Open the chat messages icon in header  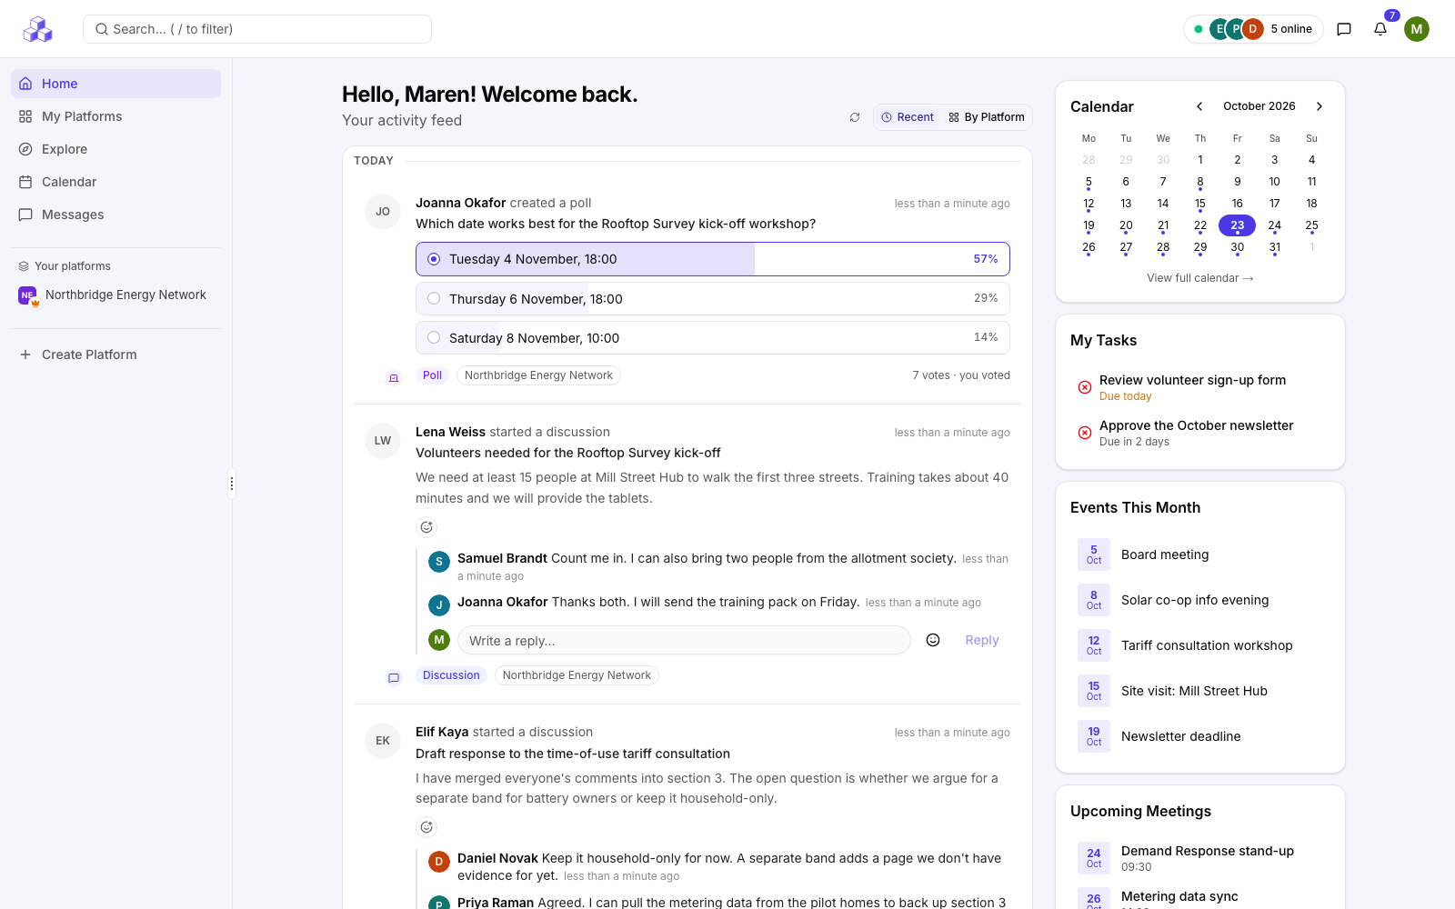(1344, 29)
